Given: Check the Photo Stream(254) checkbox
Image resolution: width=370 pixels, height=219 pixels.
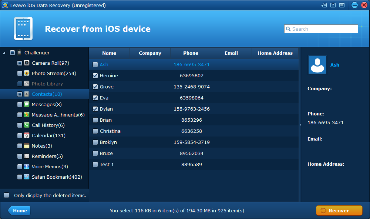Looking at the screenshot, I should (20, 73).
